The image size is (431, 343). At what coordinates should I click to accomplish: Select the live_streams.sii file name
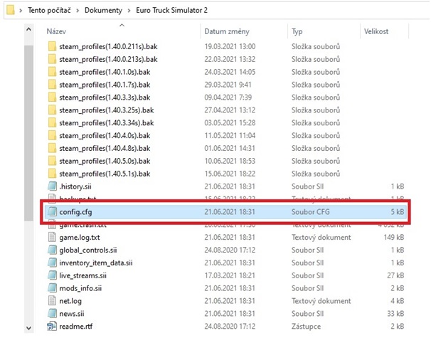[x=83, y=275]
